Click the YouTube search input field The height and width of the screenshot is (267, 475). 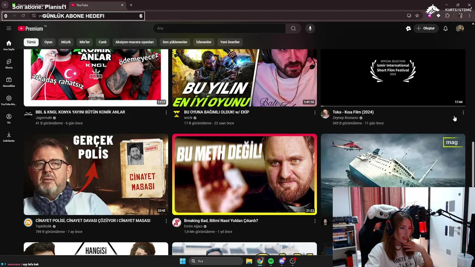(x=219, y=28)
